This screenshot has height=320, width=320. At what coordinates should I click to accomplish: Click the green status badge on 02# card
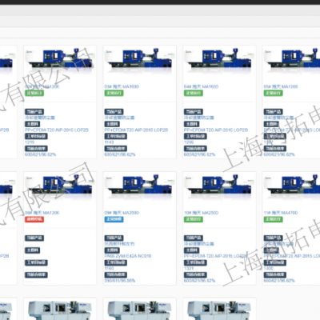[34, 93]
